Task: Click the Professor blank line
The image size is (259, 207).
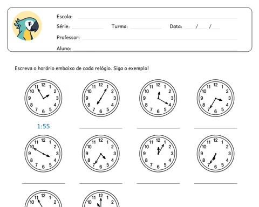Action: [160, 39]
